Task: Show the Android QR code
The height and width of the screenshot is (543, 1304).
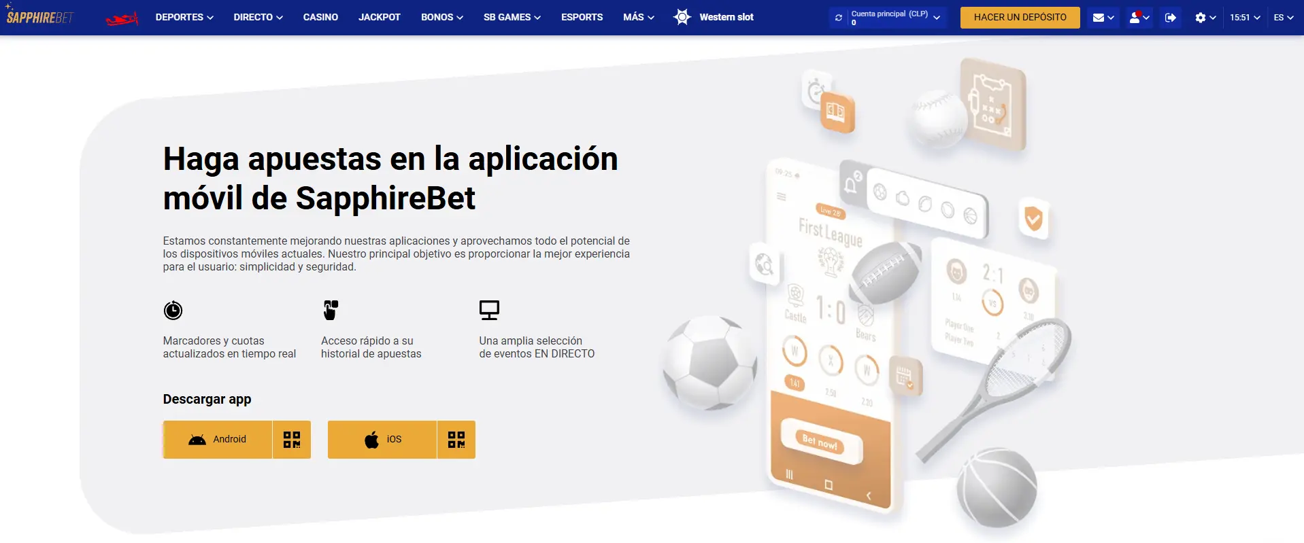Action: pyautogui.click(x=292, y=440)
